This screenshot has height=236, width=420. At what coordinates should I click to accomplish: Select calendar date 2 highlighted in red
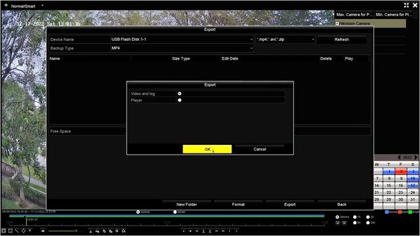coord(401,171)
